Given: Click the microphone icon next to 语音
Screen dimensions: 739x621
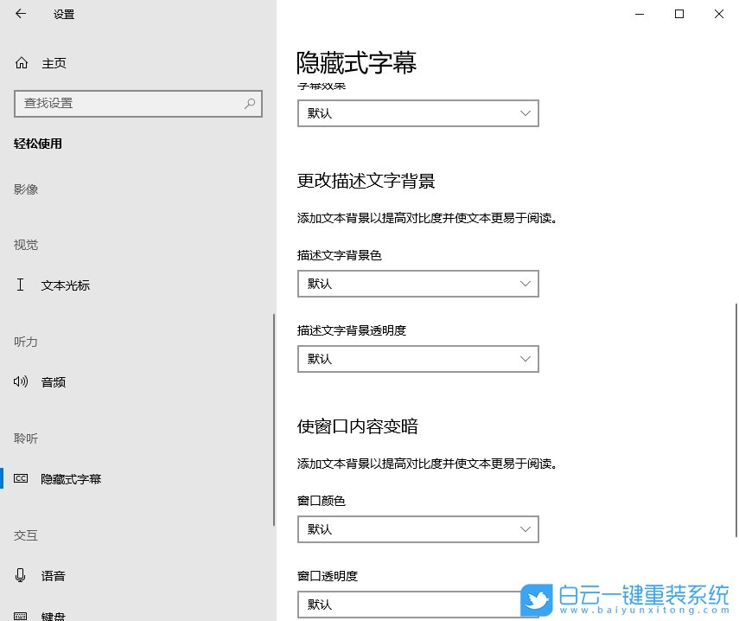Looking at the screenshot, I should 21,575.
